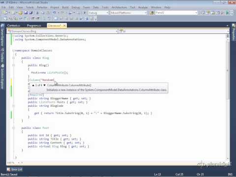236x177 pixels.
Task: Save the current file with Save icon
Action: click(x=26, y=13)
